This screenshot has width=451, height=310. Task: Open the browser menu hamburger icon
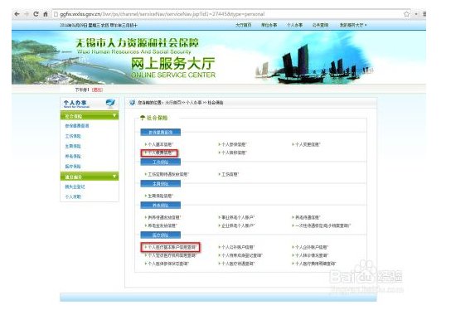point(424,14)
